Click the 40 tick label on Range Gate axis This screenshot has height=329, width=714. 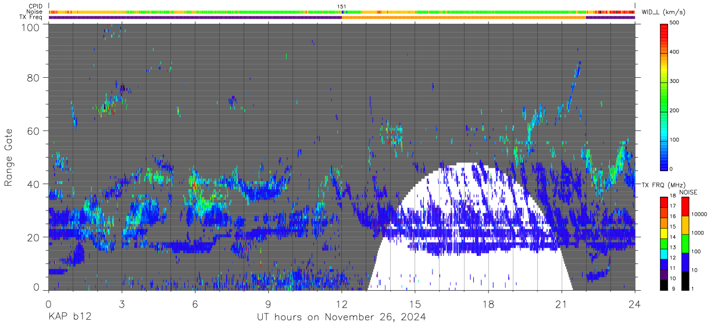click(x=33, y=184)
